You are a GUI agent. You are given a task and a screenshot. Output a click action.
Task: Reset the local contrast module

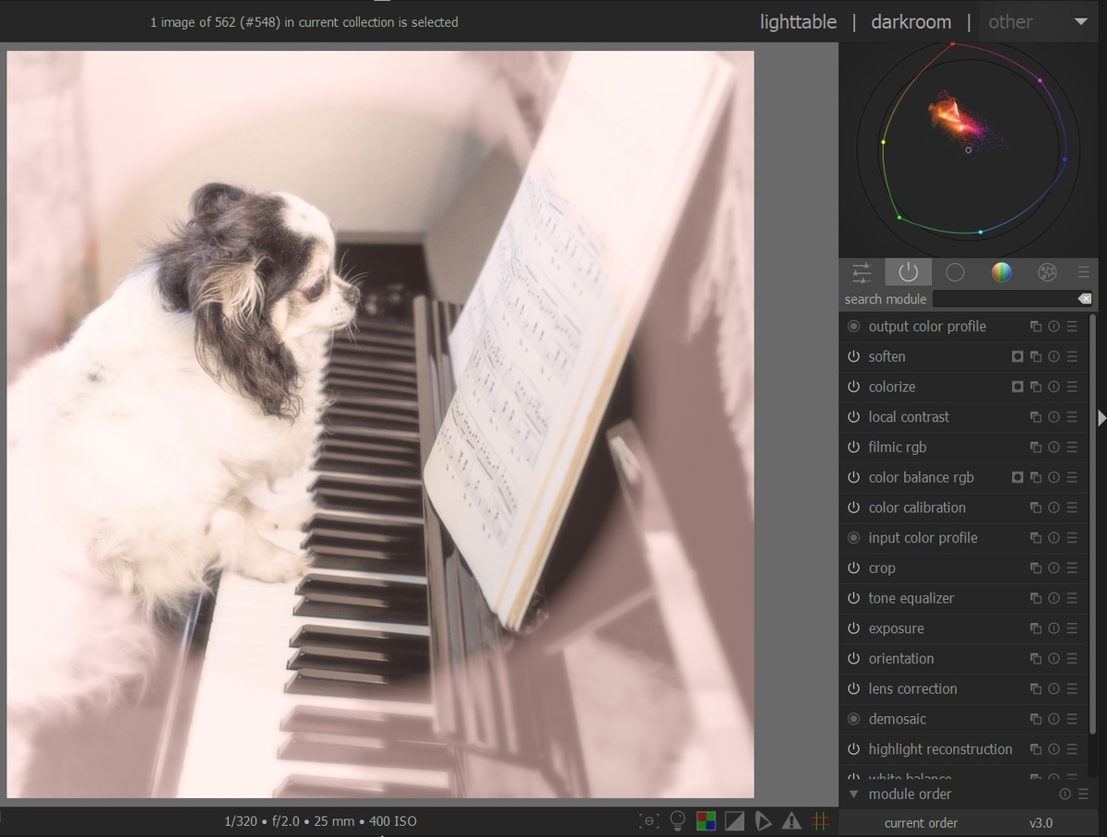[x=1053, y=417]
